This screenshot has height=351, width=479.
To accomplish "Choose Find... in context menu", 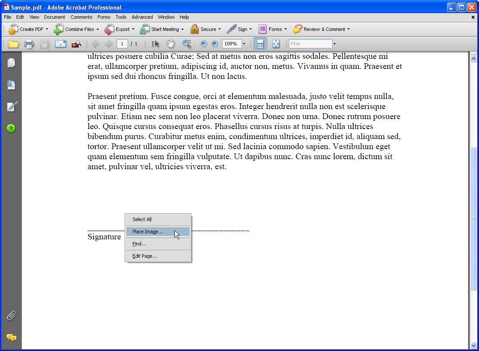I will click(158, 244).
